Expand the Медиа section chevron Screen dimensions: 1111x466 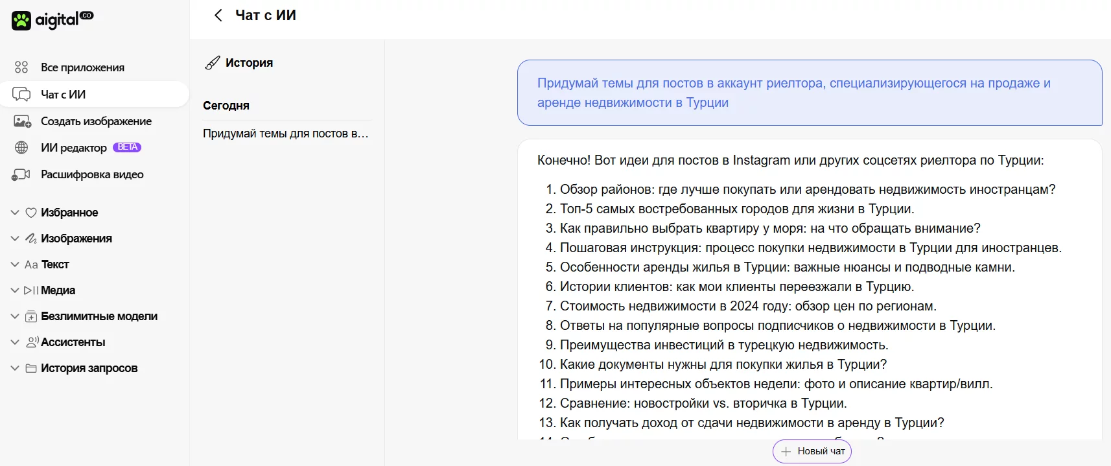(15, 290)
